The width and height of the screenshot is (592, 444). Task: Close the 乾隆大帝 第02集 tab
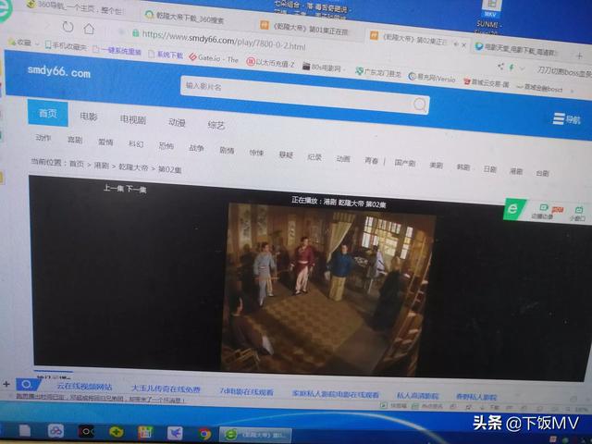click(x=464, y=45)
